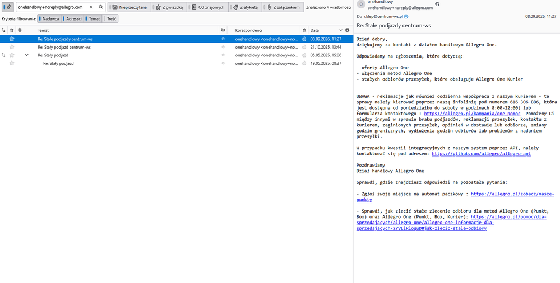The image size is (560, 283).
Task: Toggle the Z załącznikiem filter
Action: point(283,7)
